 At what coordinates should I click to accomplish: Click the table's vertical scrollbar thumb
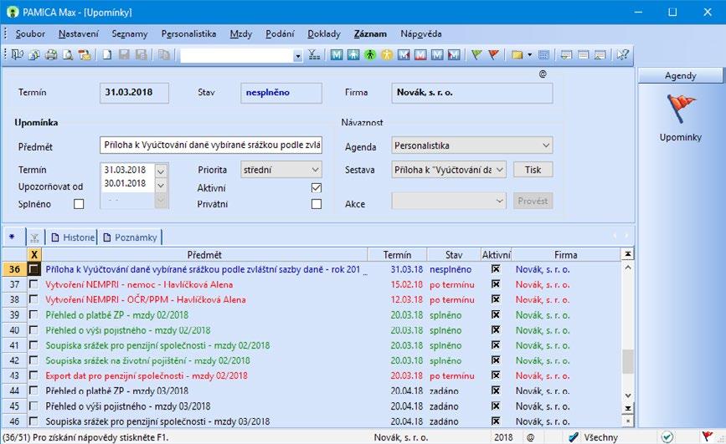click(627, 360)
